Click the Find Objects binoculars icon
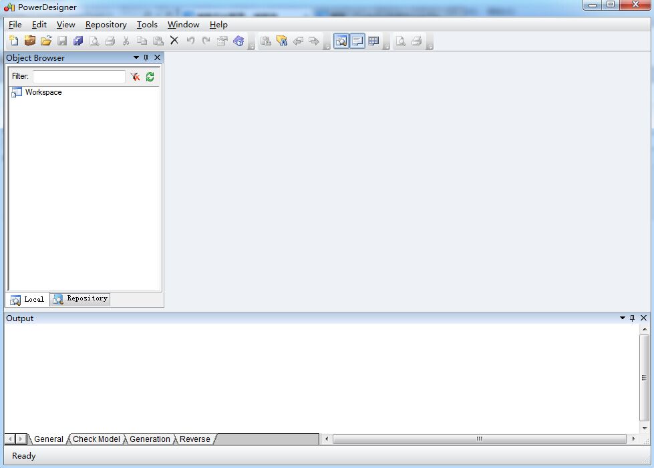The height and width of the screenshot is (468, 654). [282, 41]
